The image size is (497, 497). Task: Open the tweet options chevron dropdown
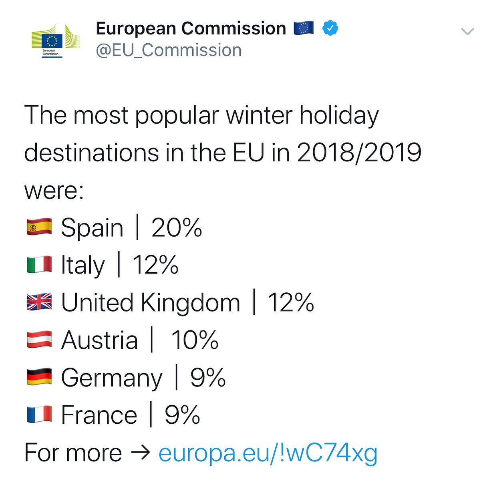pyautogui.click(x=467, y=31)
